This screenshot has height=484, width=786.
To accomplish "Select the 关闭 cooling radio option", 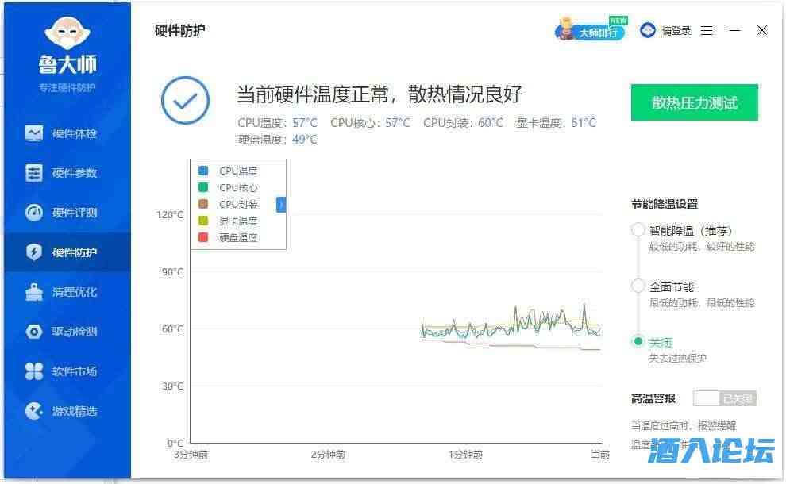I will (x=638, y=341).
